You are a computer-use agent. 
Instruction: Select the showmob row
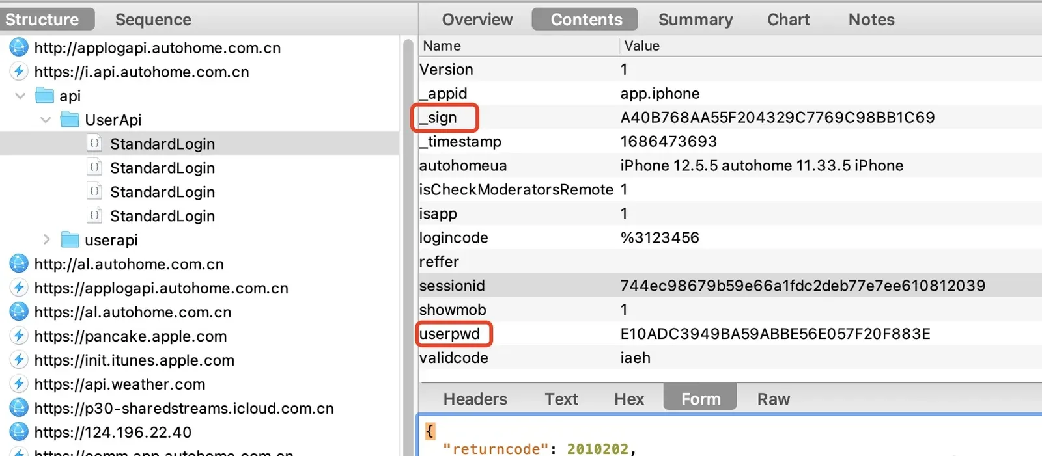click(x=730, y=310)
